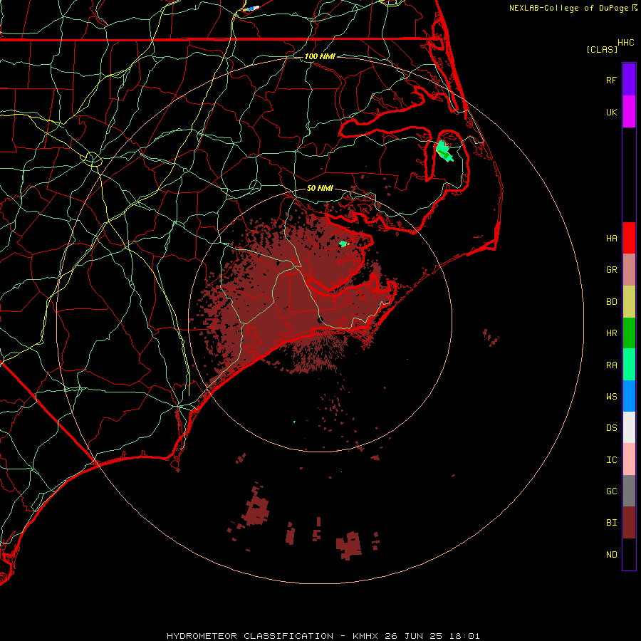This screenshot has width=641, height=641.
Task: Click the IC light pink legend swatch
Action: coord(629,459)
